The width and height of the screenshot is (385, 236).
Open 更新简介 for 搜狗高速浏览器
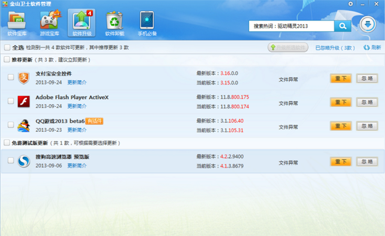(x=77, y=166)
